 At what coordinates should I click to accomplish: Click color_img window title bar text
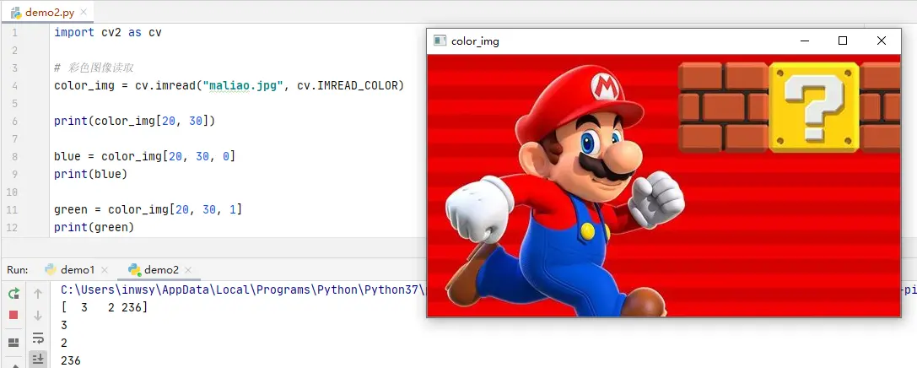(x=475, y=41)
